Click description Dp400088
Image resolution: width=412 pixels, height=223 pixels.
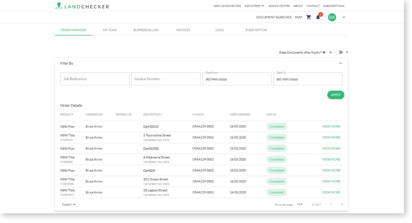tap(151, 149)
